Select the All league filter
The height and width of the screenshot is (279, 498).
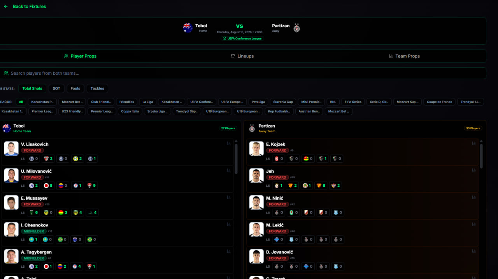click(21, 102)
